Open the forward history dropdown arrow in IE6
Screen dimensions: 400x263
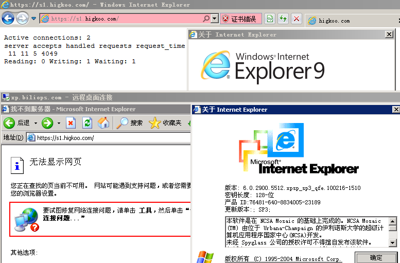point(59,123)
